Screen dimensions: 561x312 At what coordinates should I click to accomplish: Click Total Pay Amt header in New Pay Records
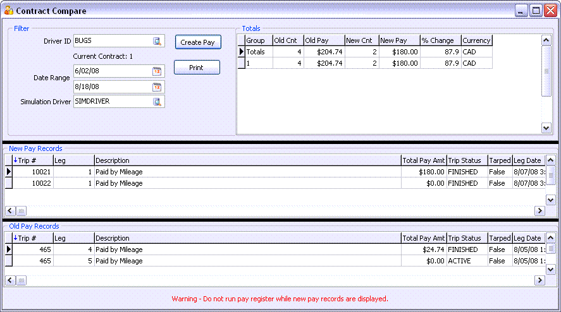pos(423,160)
